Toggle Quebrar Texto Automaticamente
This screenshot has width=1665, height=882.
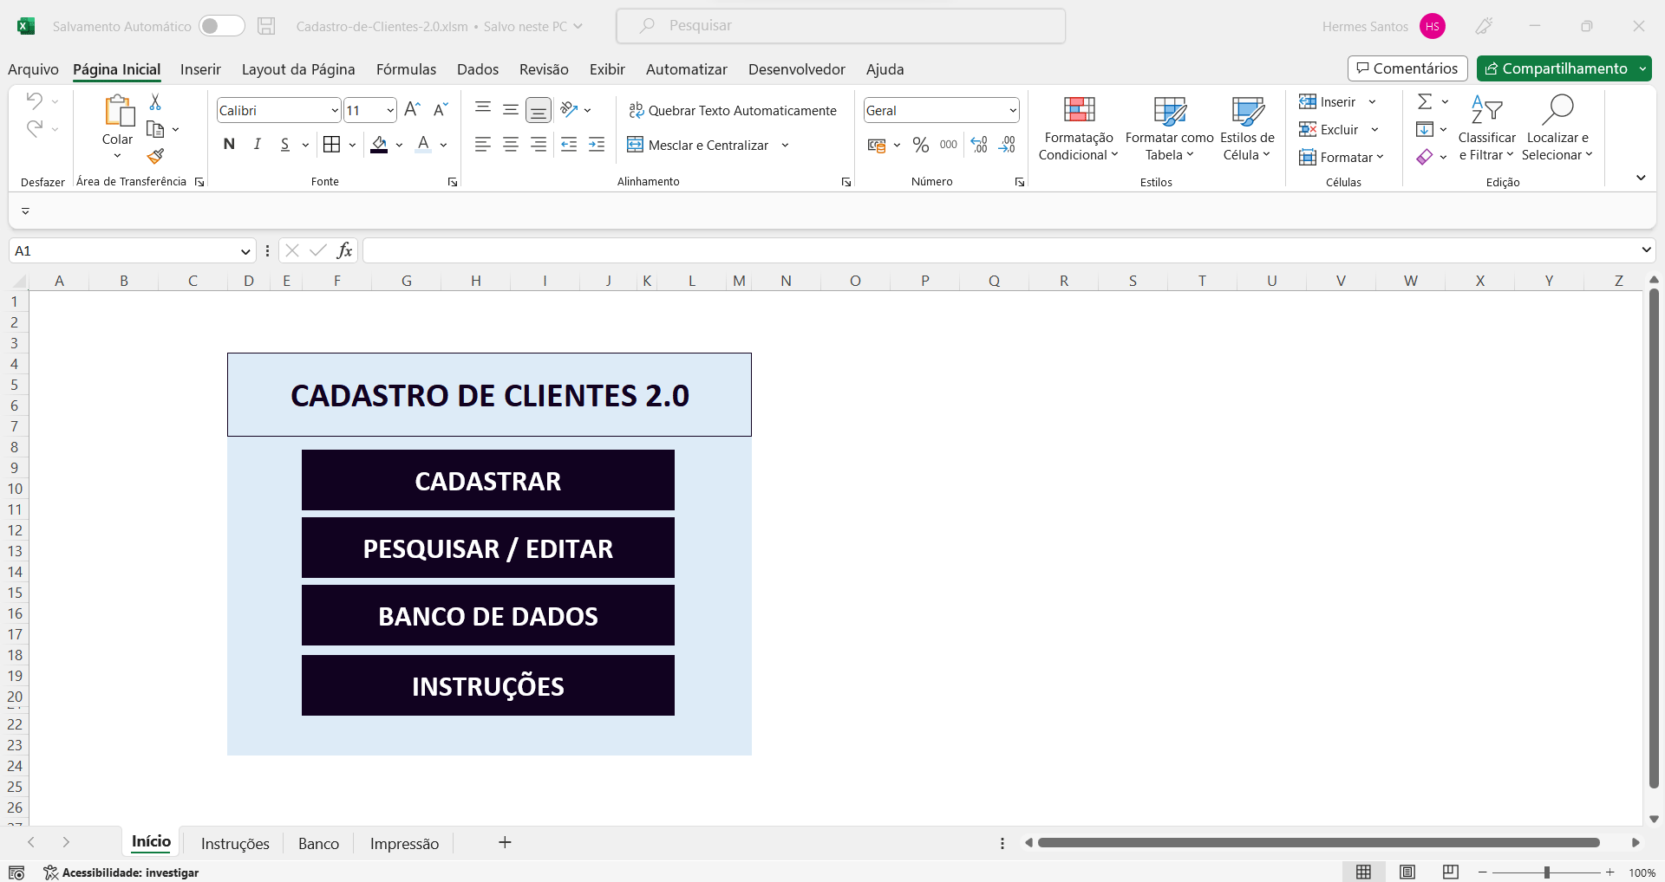[x=733, y=110]
